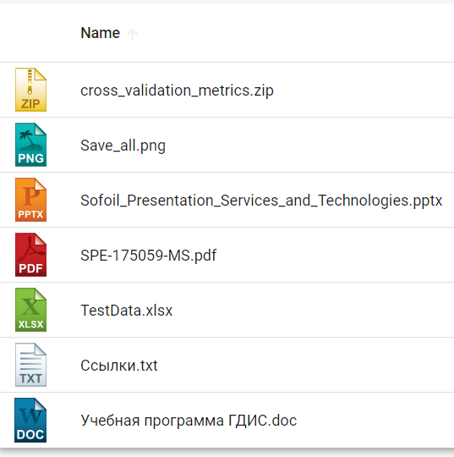Select the green XLSX spreadsheet icon
Screen dimensions: 454x457
tap(30, 310)
